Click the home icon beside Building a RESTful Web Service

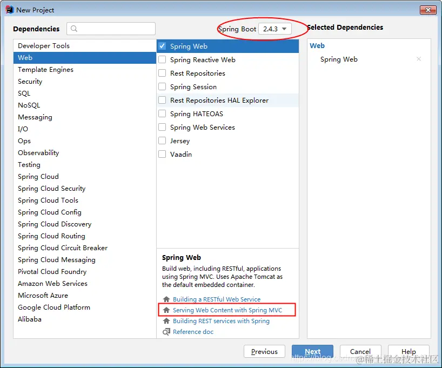[x=166, y=299]
